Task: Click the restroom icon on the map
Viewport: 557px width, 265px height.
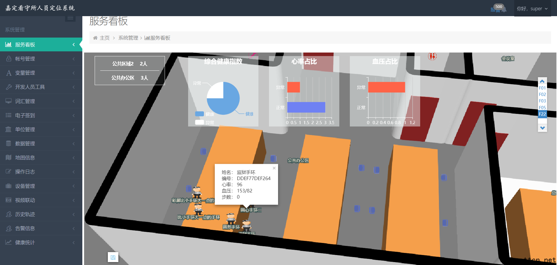Action: 432,56
